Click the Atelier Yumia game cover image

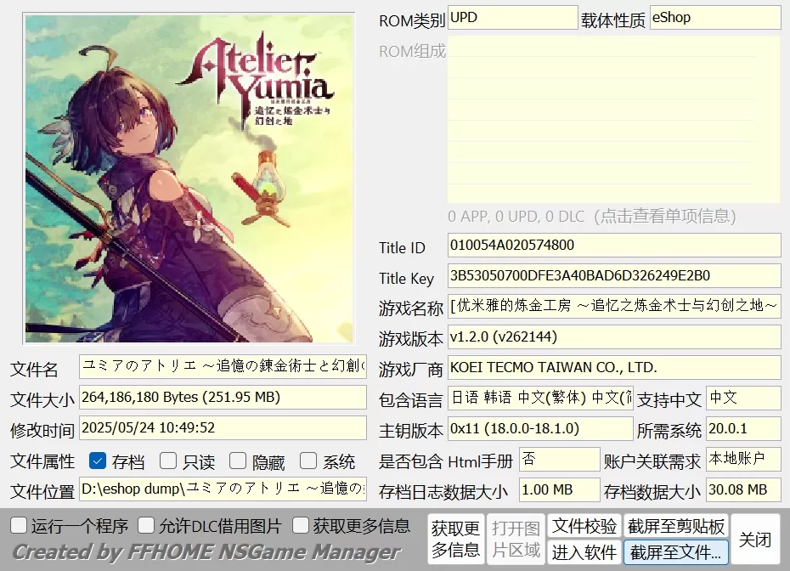tap(189, 178)
